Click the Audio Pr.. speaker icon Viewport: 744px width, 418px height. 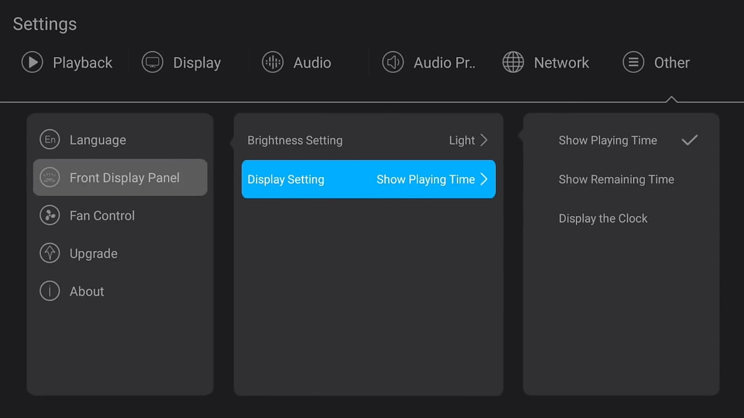click(393, 63)
